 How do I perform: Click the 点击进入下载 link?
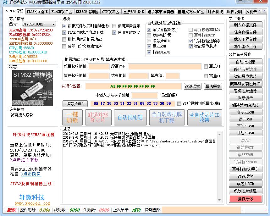coord(24,160)
